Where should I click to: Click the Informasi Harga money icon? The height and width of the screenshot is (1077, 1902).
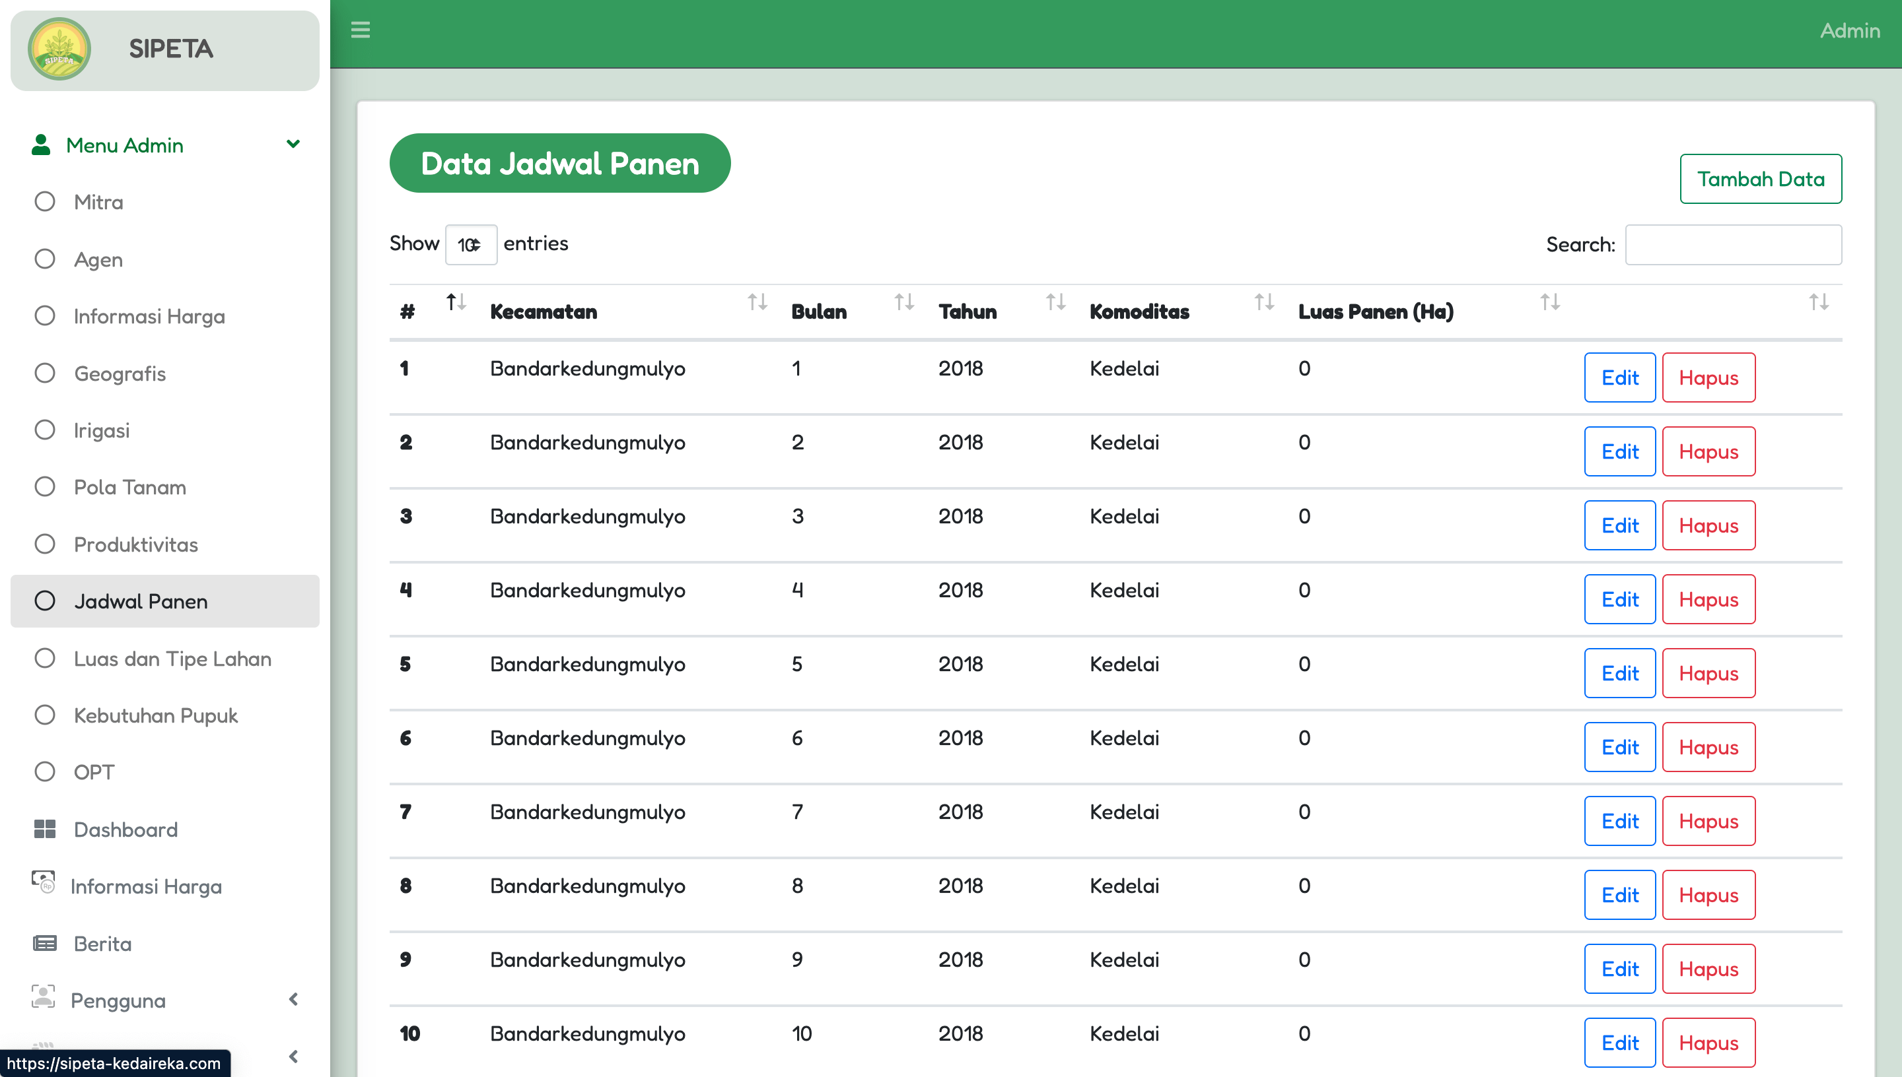pos(43,882)
